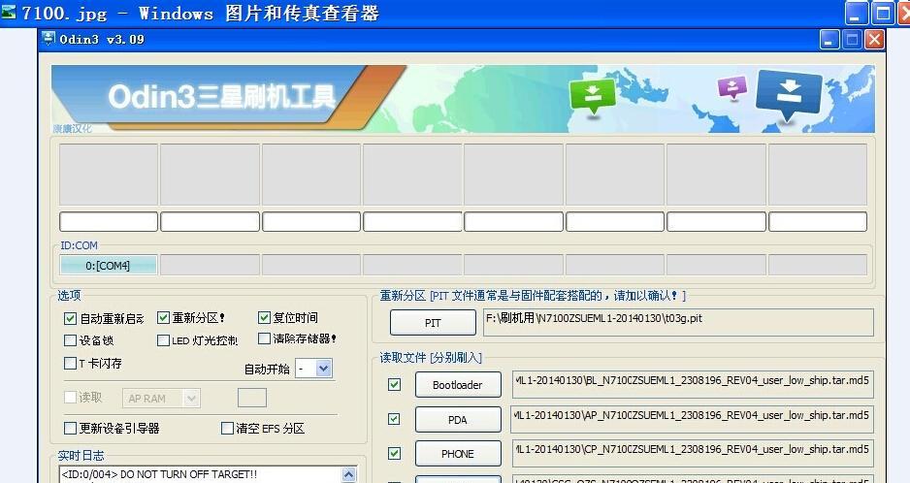Click the blue download icon in the banner

click(x=788, y=94)
